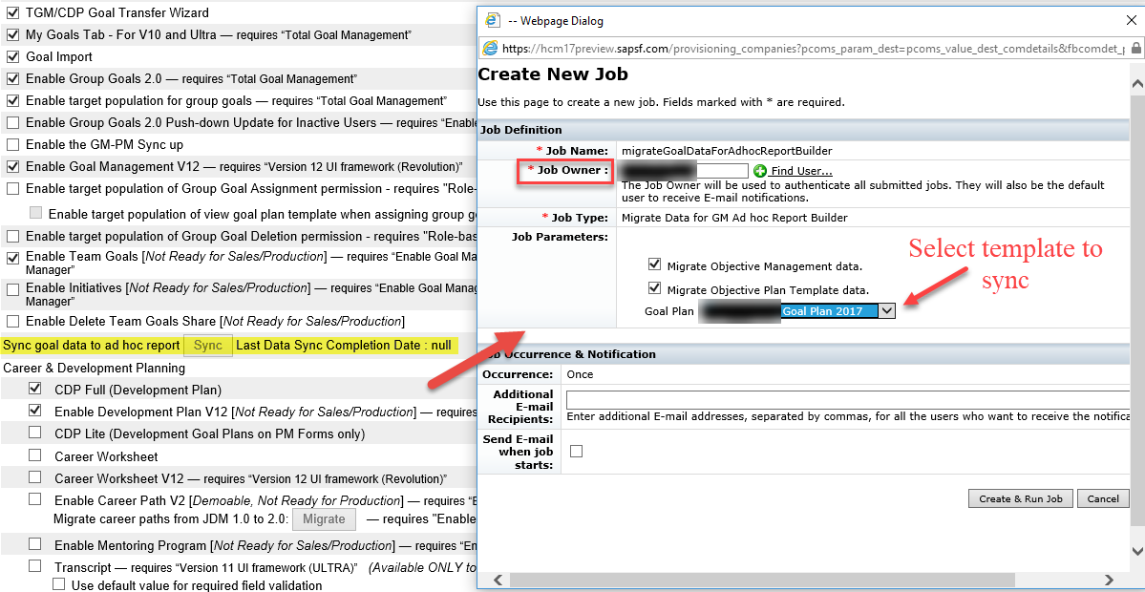The width and height of the screenshot is (1145, 592).
Task: Click the dialog URL address text
Action: point(814,49)
